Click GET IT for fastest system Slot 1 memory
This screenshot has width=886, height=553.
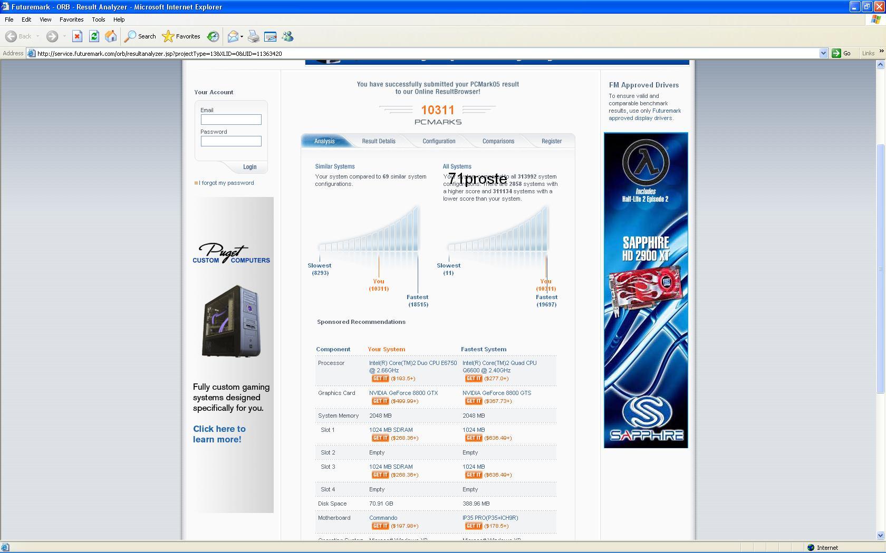(474, 438)
